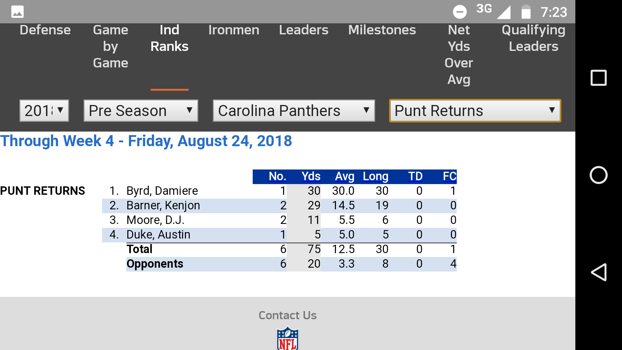This screenshot has height=350, width=622.
Task: Open the Carolina Panthers team dropdown
Action: click(x=294, y=111)
